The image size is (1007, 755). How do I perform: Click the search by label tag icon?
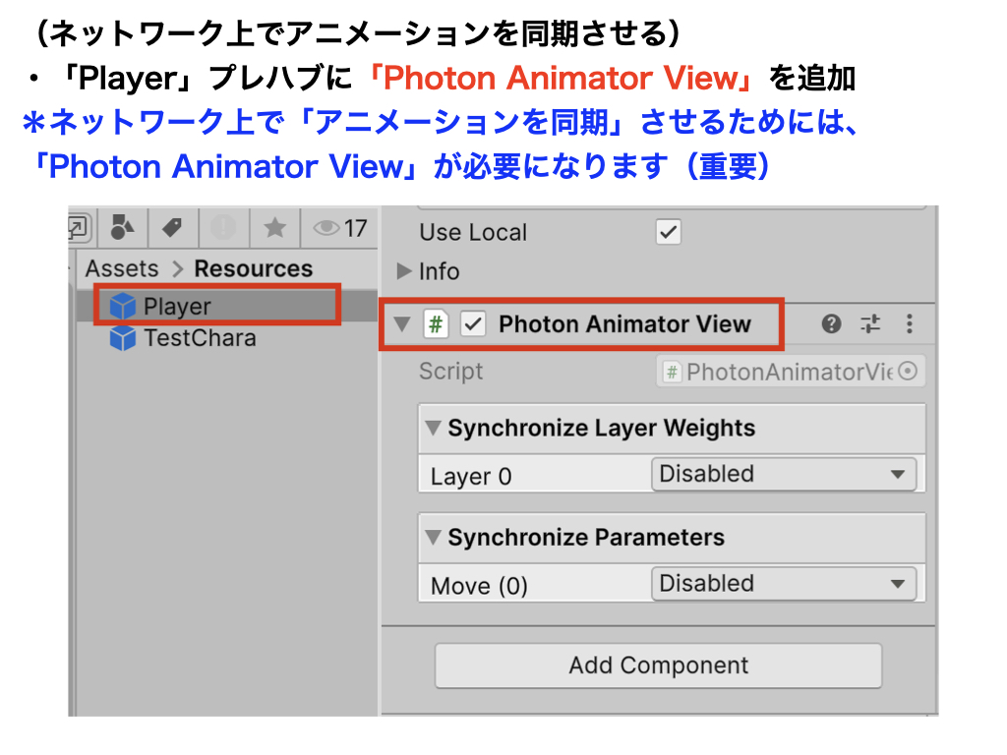(x=172, y=227)
